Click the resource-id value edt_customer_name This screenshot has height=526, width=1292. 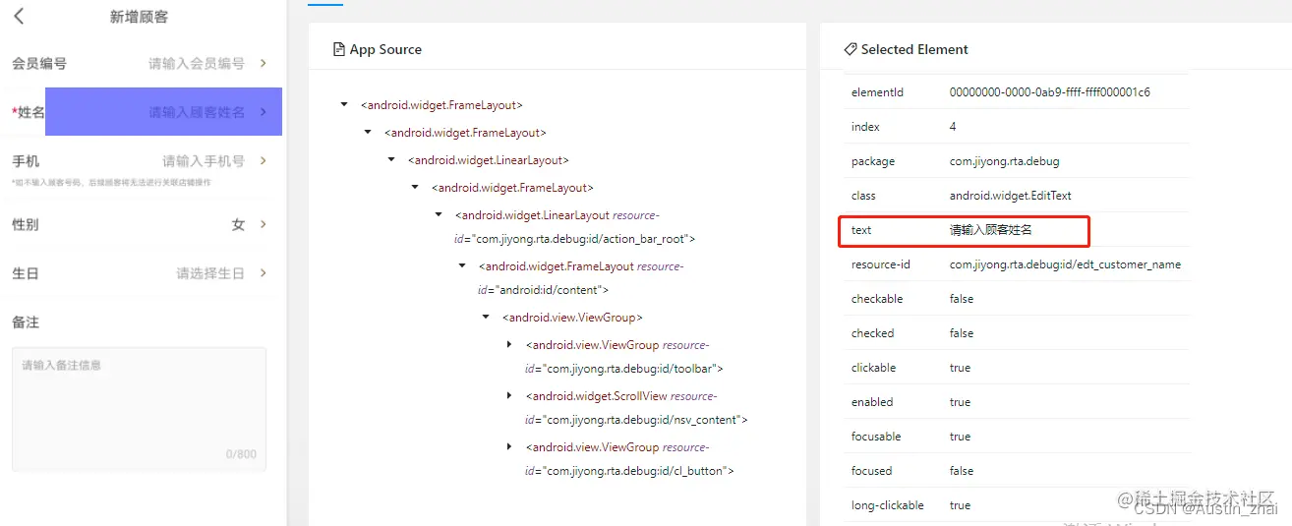(1065, 264)
